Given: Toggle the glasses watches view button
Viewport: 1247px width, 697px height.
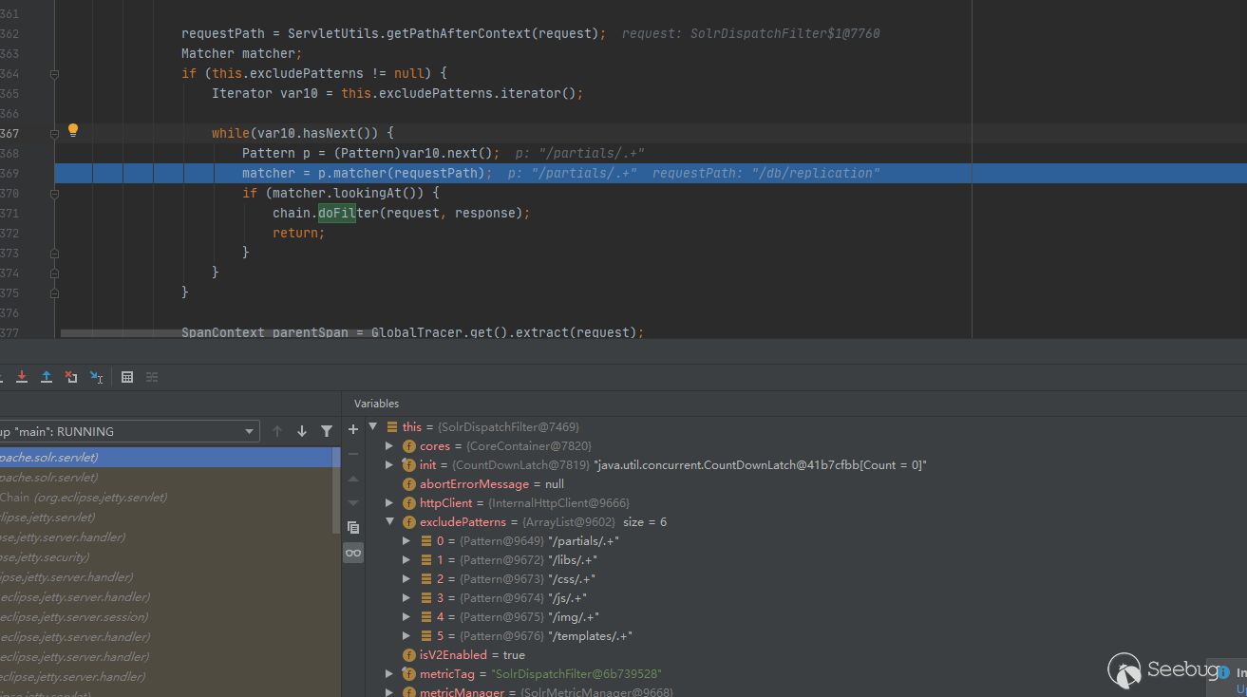Looking at the screenshot, I should [x=353, y=553].
